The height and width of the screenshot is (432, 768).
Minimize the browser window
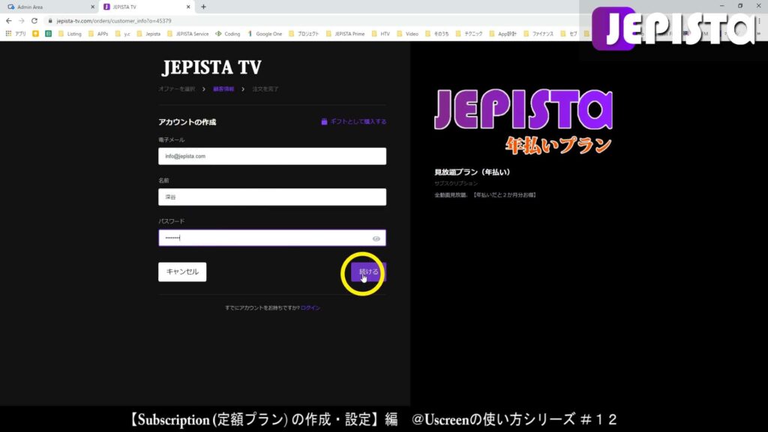pos(722,6)
